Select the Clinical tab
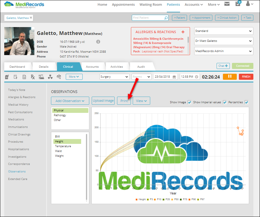This screenshot has width=260, height=217. [68, 67]
